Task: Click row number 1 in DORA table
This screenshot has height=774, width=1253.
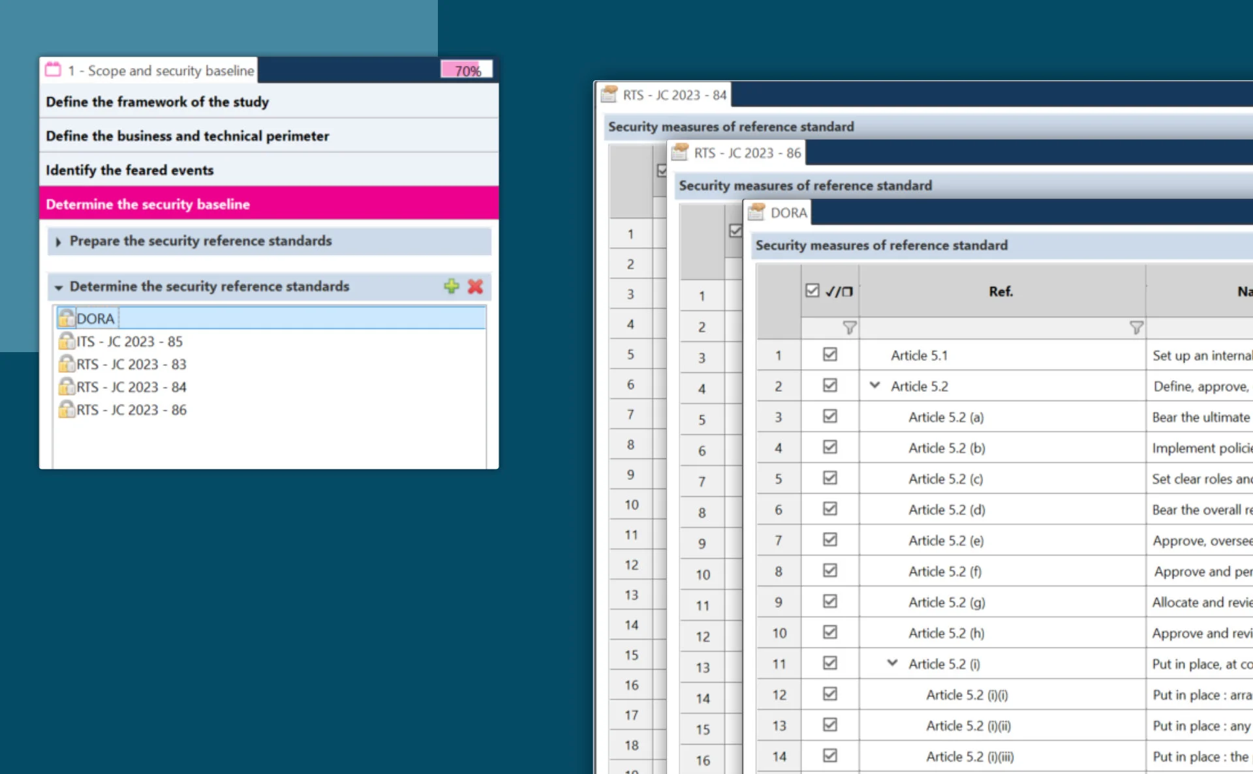Action: click(779, 355)
